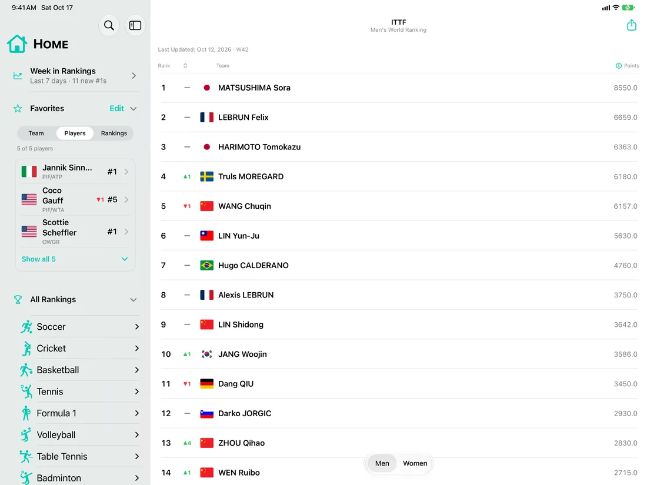Tap Germany flag beside Dang QIU

[x=206, y=383]
